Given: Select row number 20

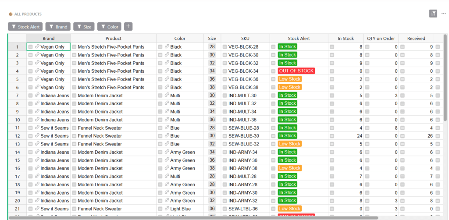Looking at the screenshot, I should (17, 201).
